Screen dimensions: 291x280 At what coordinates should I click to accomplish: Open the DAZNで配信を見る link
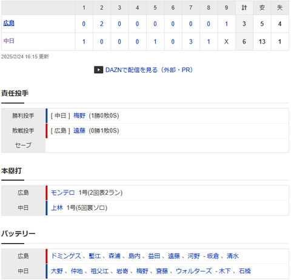click(149, 70)
